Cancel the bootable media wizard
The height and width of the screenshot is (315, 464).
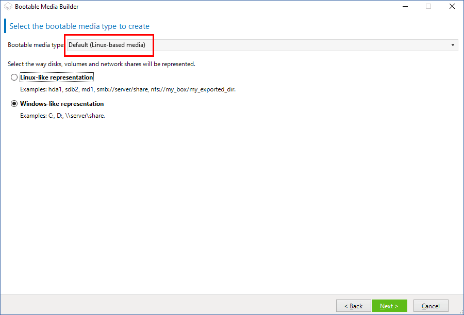pyautogui.click(x=430, y=306)
